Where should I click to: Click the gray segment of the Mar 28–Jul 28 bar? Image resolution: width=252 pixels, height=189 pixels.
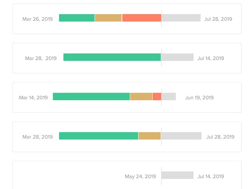point(181,136)
